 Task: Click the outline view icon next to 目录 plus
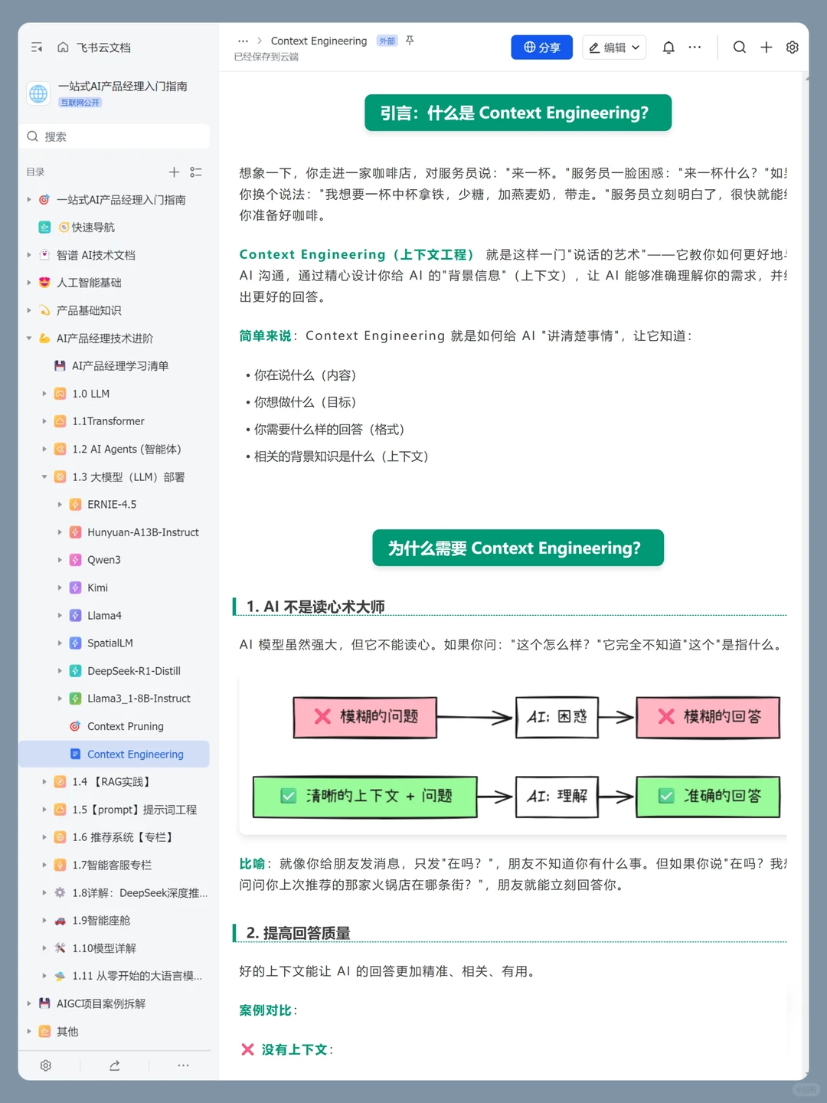[196, 172]
